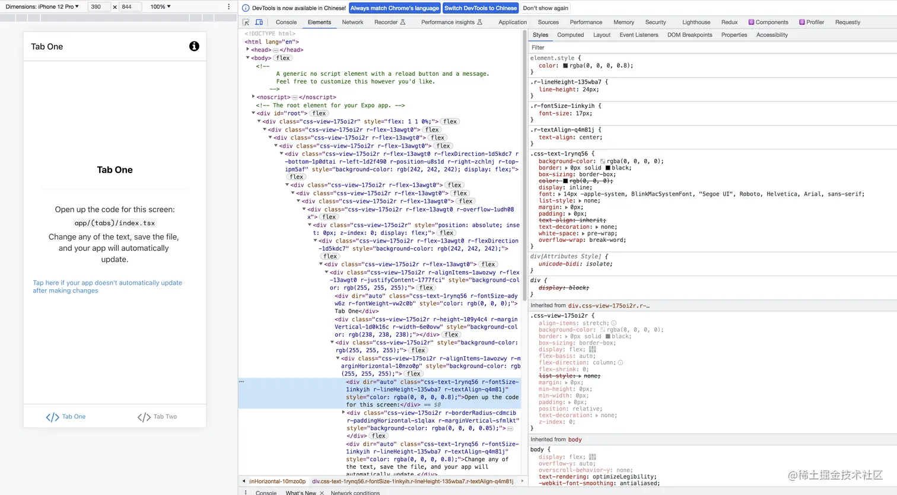Toggle flex badge on r-overflow-1udh08x div
897x495 pixels.
(x=329, y=217)
